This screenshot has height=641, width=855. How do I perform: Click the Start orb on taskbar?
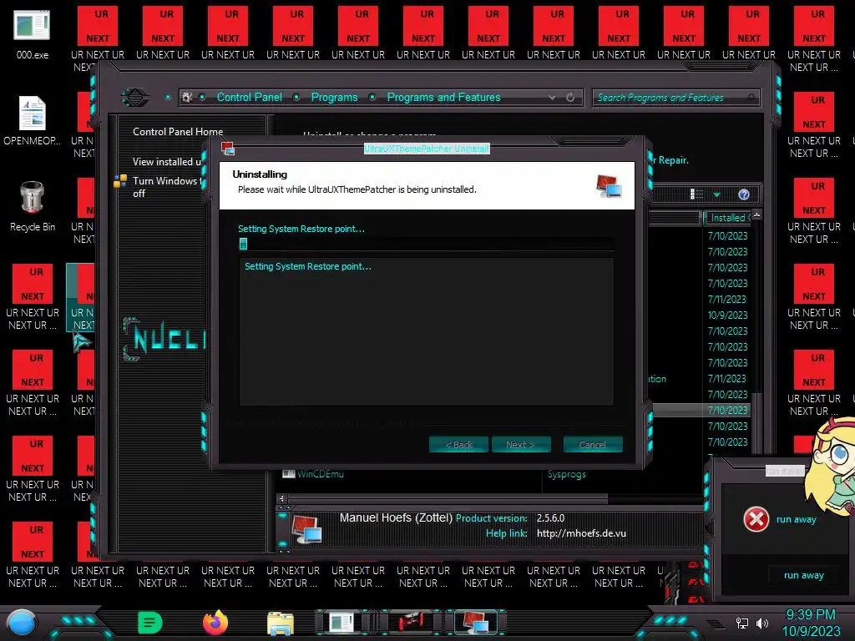(22, 623)
